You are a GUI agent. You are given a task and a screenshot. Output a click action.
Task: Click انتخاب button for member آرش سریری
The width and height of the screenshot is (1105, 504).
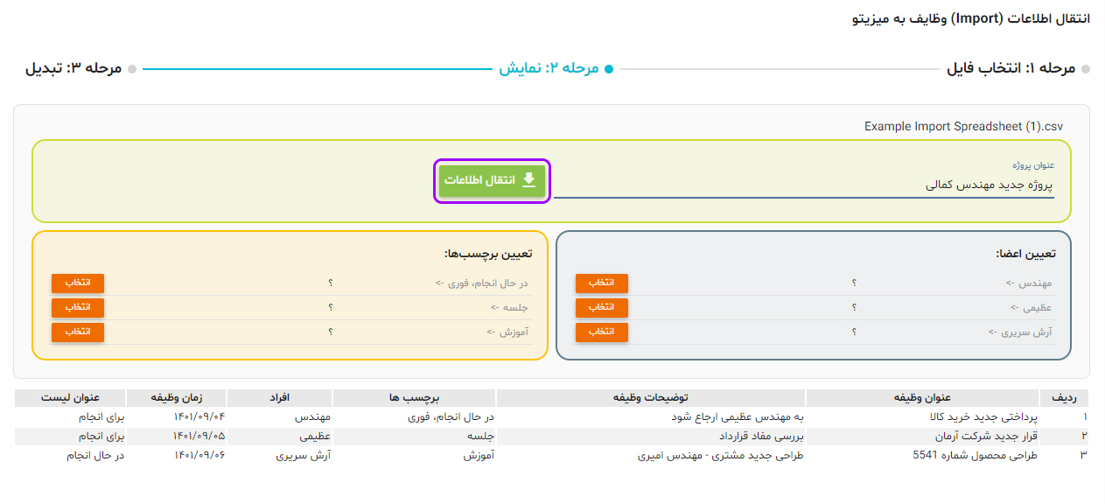coord(602,332)
